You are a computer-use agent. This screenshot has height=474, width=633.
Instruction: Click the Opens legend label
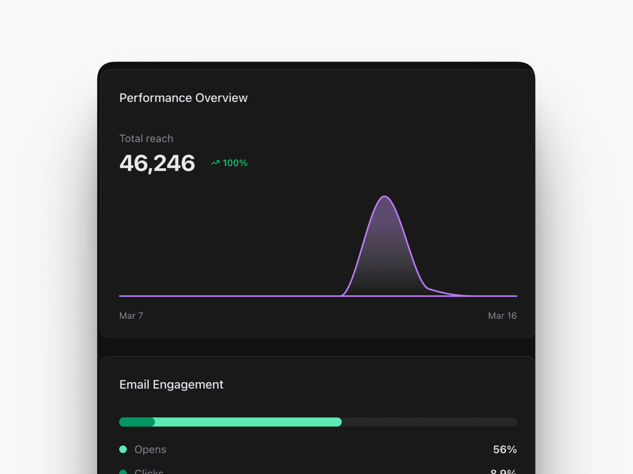[150, 449]
